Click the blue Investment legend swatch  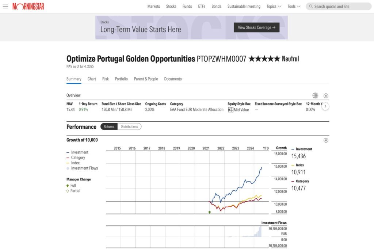click(x=68, y=152)
